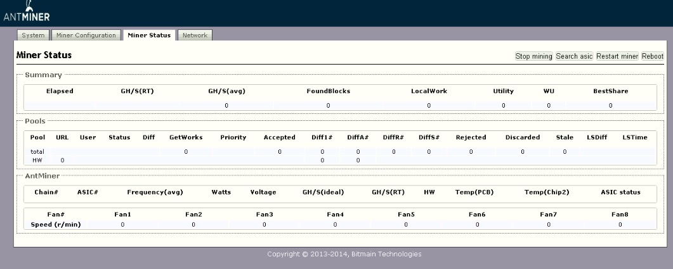Click the Temp(Chip2) column header
The width and height of the screenshot is (673, 269).
[547, 192]
